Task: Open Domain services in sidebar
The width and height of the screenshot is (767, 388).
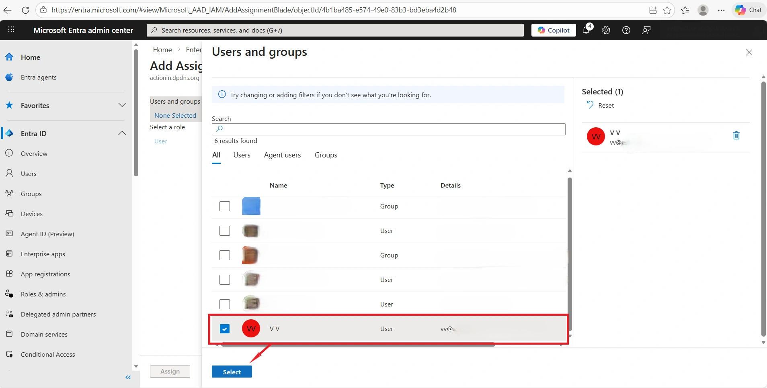Action: coord(44,334)
